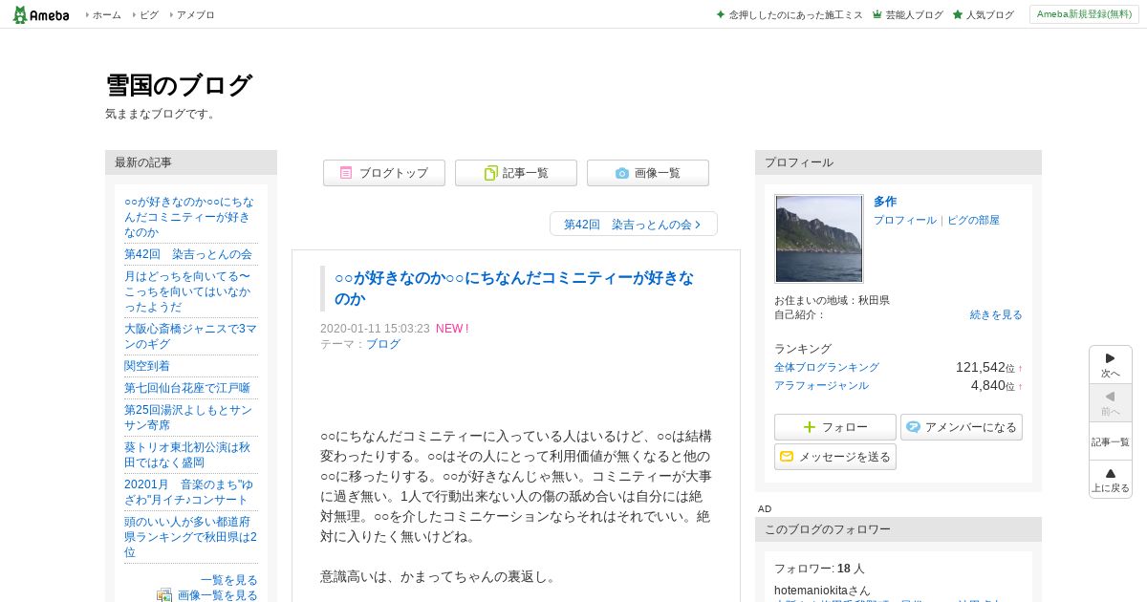
Task: Click アメンバーになる button
Action: (x=962, y=427)
